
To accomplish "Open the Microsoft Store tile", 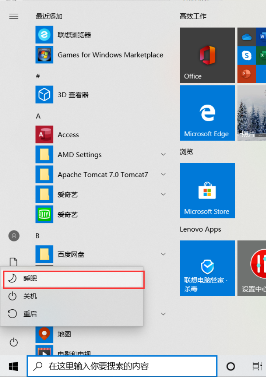I will 207,190.
